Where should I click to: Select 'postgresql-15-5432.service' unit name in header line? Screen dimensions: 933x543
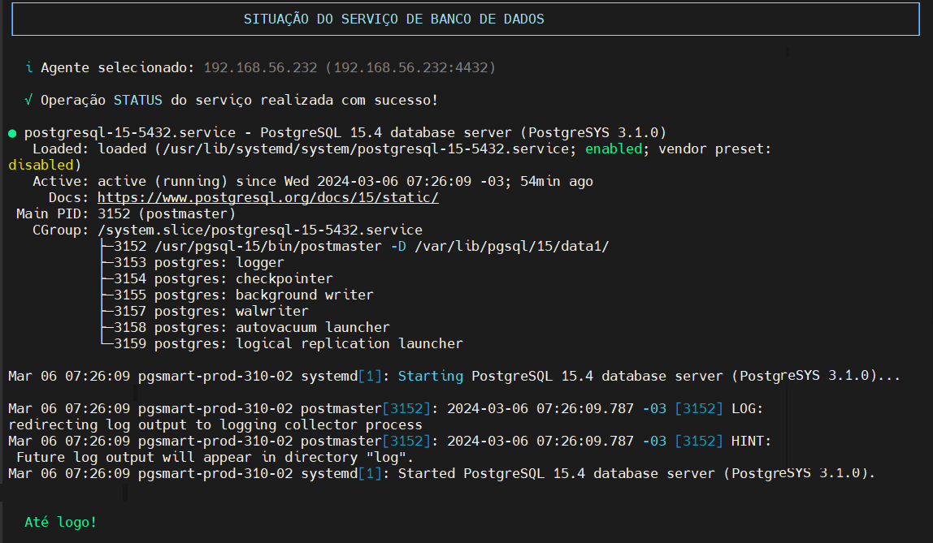[x=130, y=132]
